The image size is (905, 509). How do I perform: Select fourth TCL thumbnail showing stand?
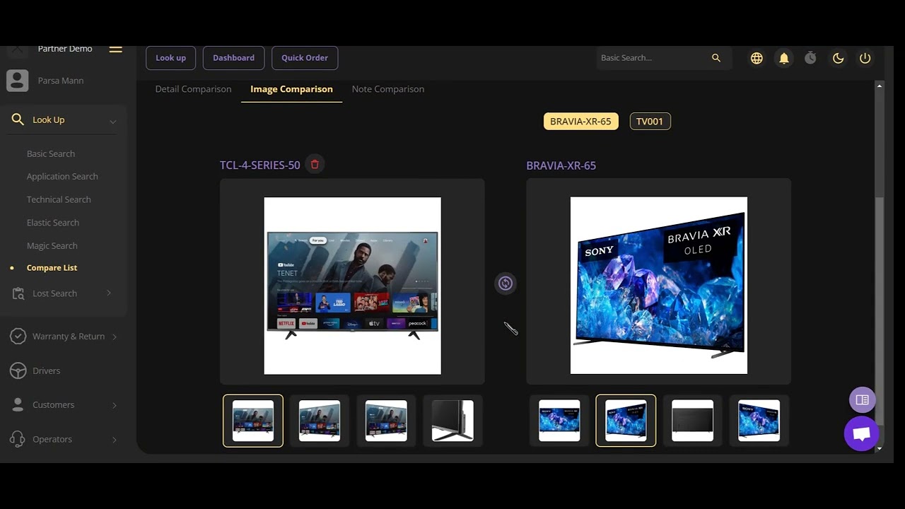452,421
